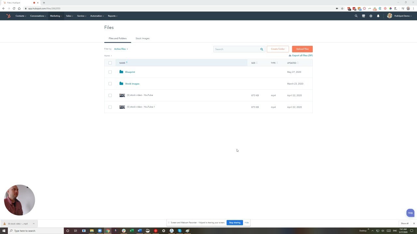Screen dimensions: 417x234
Task: Select the Stock images folder checkbox
Action: coord(110,84)
